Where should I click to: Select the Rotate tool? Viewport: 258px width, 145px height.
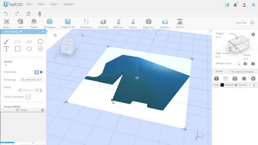pyautogui.click(x=34, y=23)
